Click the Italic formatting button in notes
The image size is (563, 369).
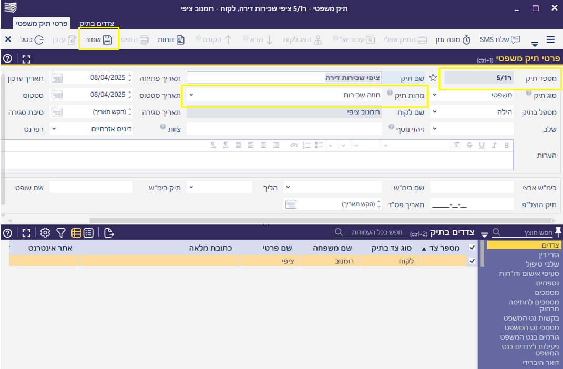(495, 146)
